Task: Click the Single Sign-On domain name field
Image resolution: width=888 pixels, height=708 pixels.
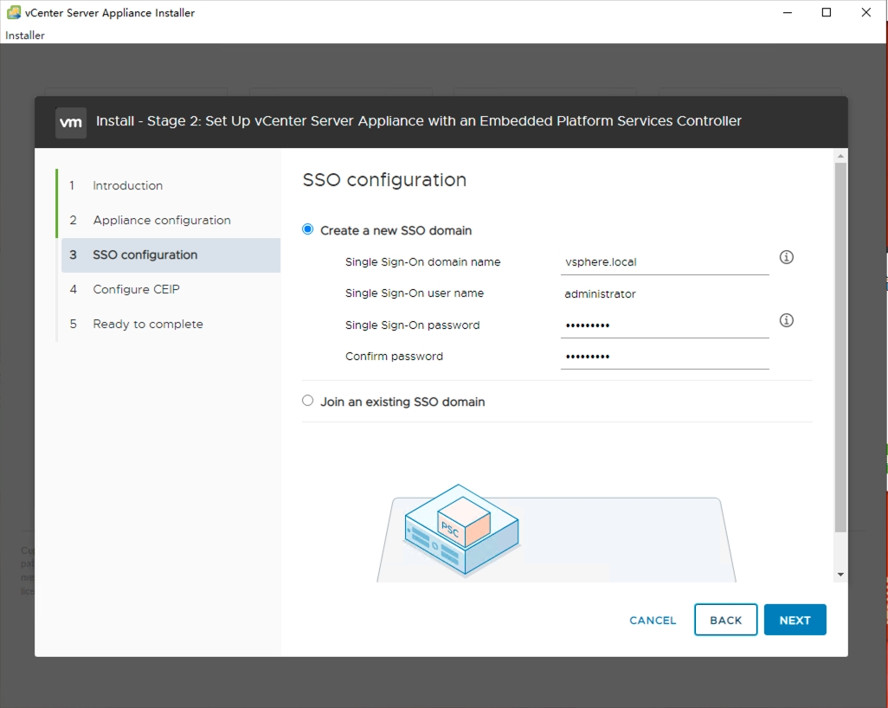Action: tap(664, 261)
